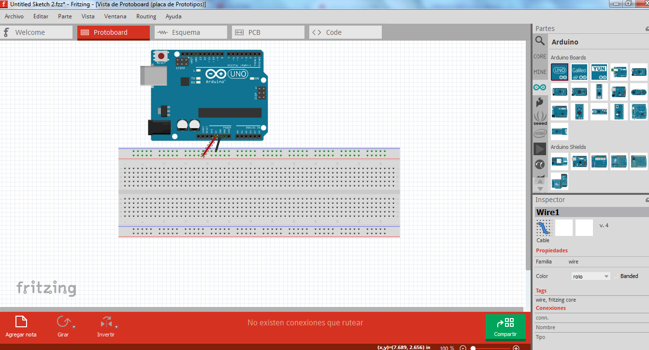
Task: Click Agregar nota icon
Action: pos(21,322)
